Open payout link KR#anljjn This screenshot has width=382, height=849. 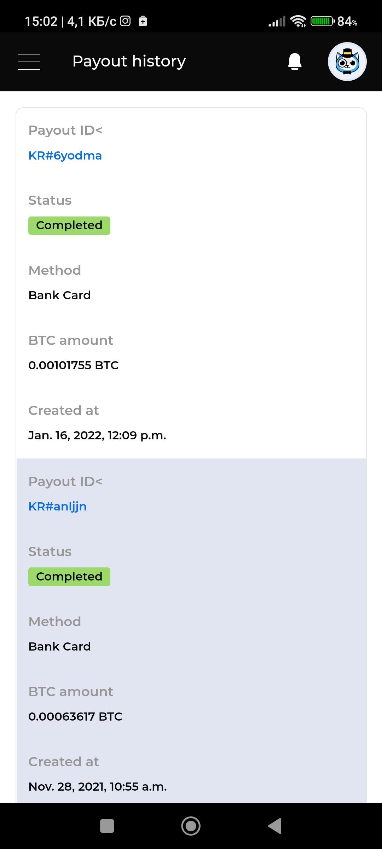click(x=57, y=507)
